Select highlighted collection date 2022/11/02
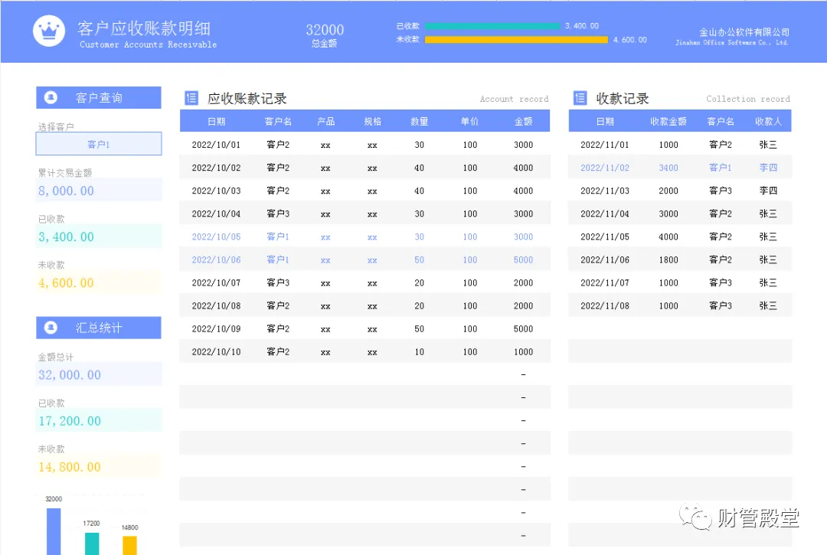This screenshot has height=555, width=827. 605,168
